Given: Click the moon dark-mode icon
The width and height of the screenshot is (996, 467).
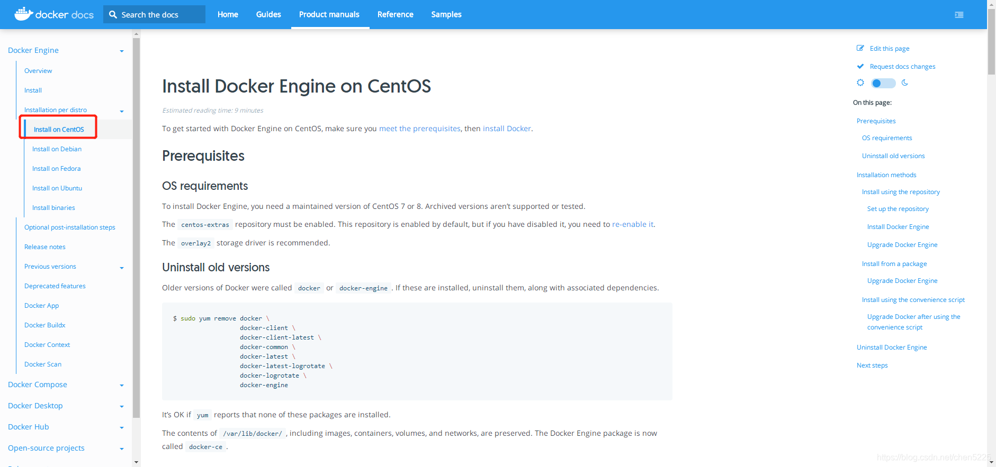Looking at the screenshot, I should pyautogui.click(x=905, y=83).
